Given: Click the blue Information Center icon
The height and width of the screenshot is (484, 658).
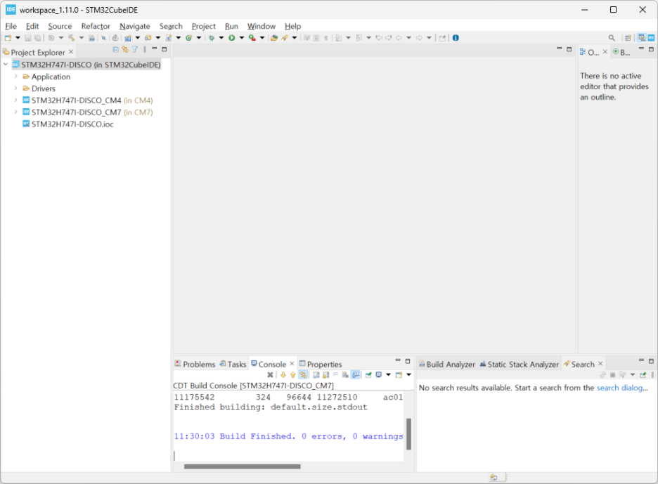Looking at the screenshot, I should (456, 38).
